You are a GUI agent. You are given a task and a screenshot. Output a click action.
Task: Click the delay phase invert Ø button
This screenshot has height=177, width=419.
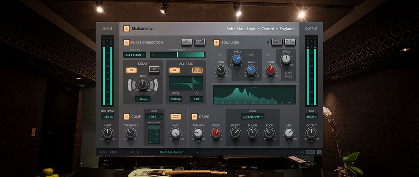pyautogui.click(x=154, y=70)
